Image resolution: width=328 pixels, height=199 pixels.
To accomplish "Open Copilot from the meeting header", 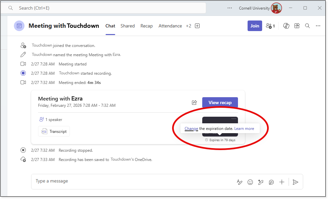I will 286,26.
